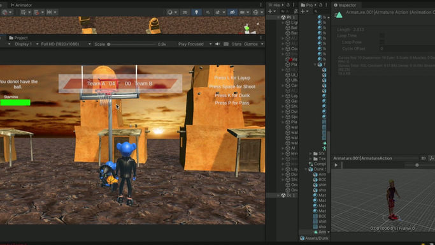Viewport: 435px width, 245px height.
Task: Toggle Project panel lock icon
Action: pos(320,5)
